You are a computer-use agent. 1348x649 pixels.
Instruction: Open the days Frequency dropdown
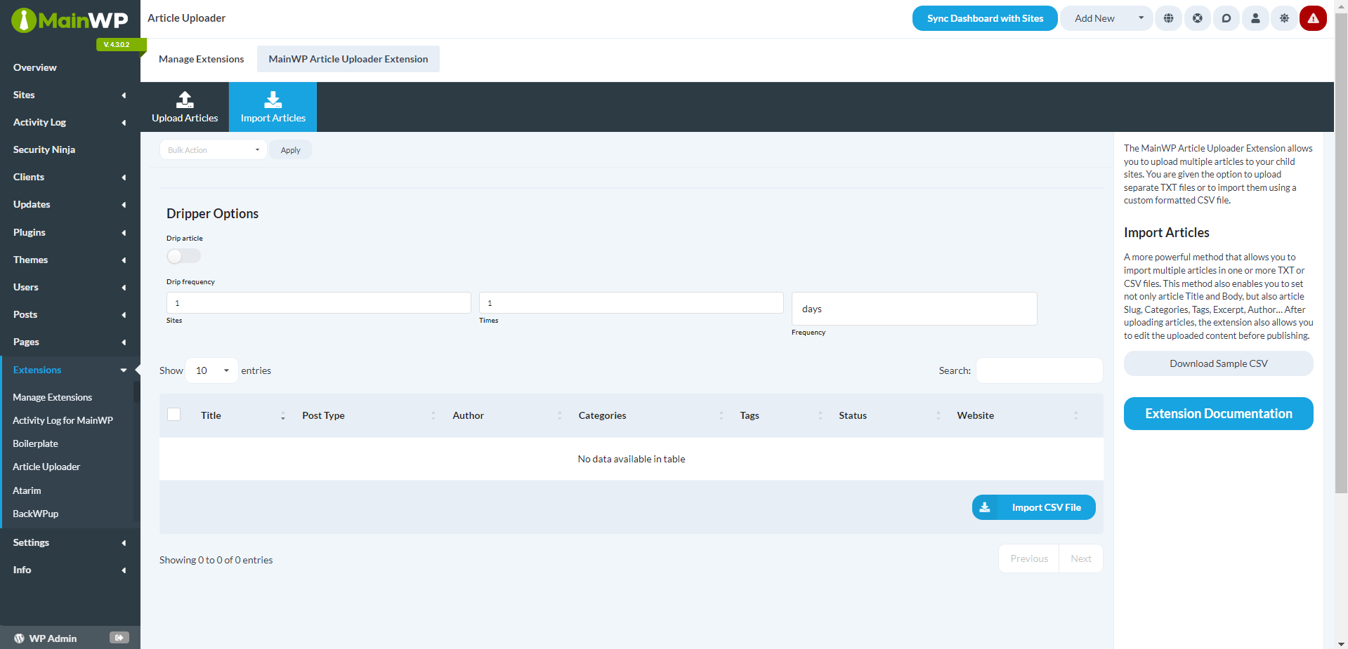914,309
